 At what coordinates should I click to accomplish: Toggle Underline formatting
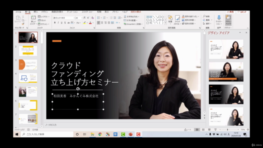point(62,23)
